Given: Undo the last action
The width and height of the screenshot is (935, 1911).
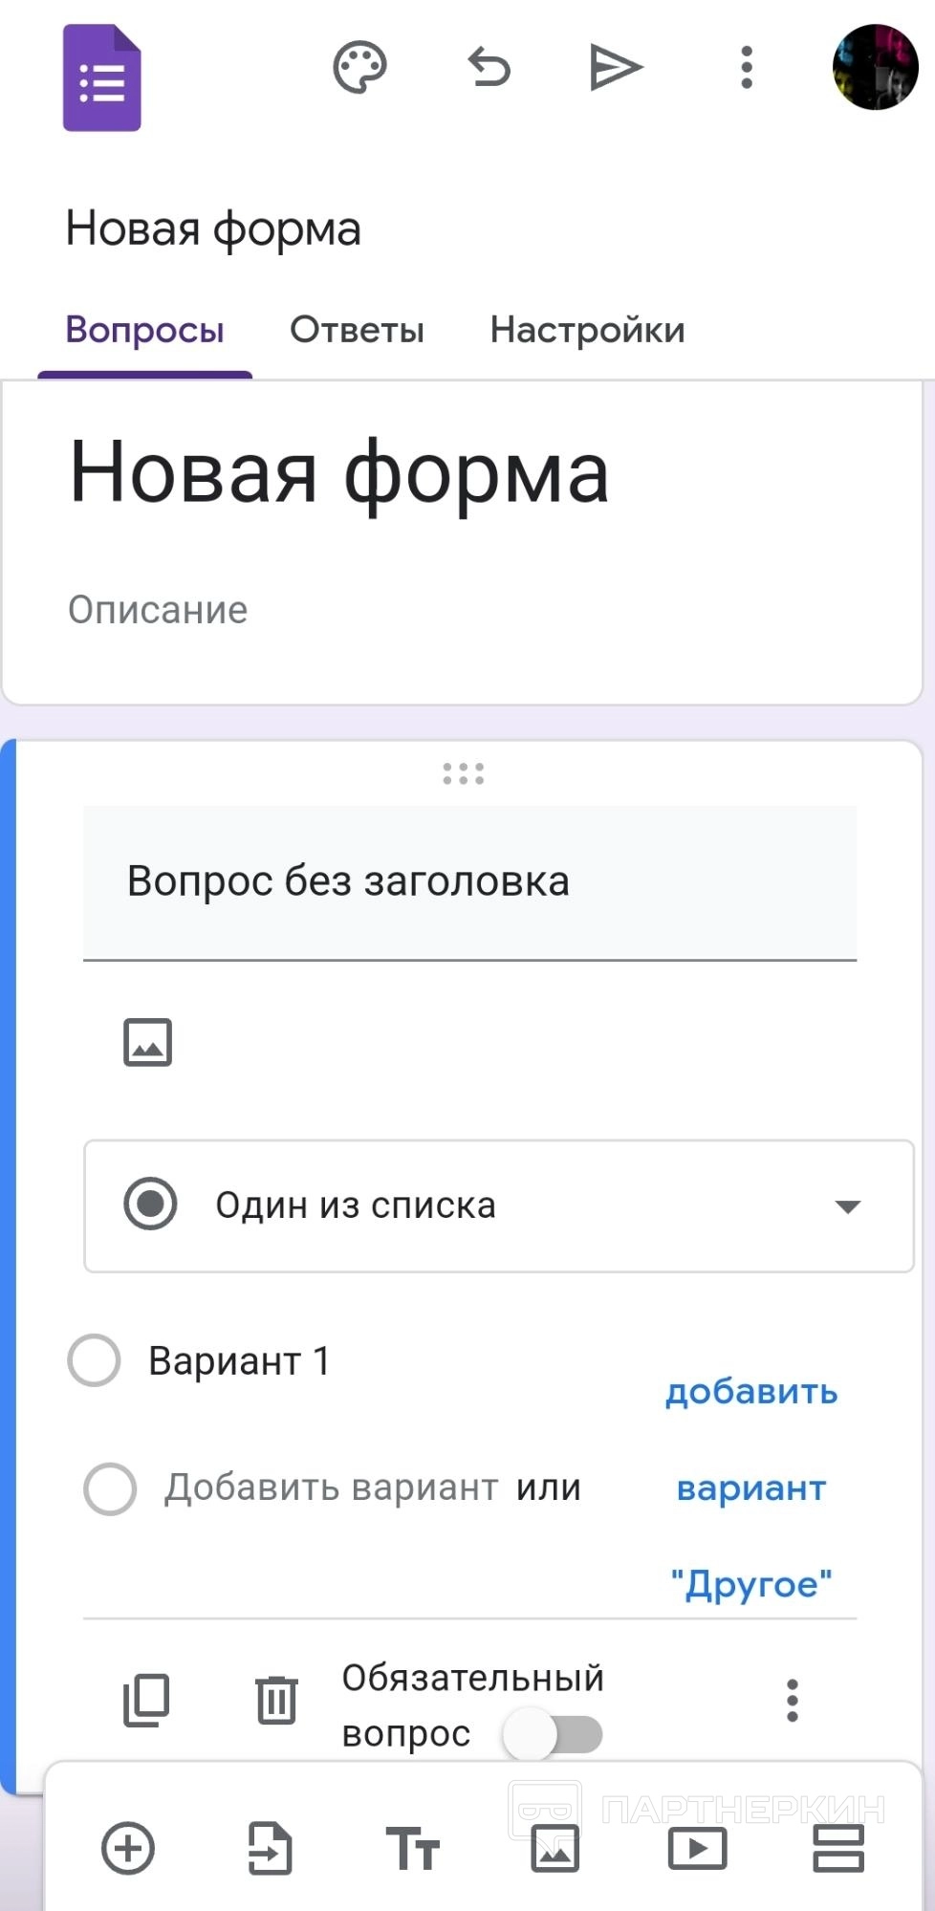Looking at the screenshot, I should [489, 68].
